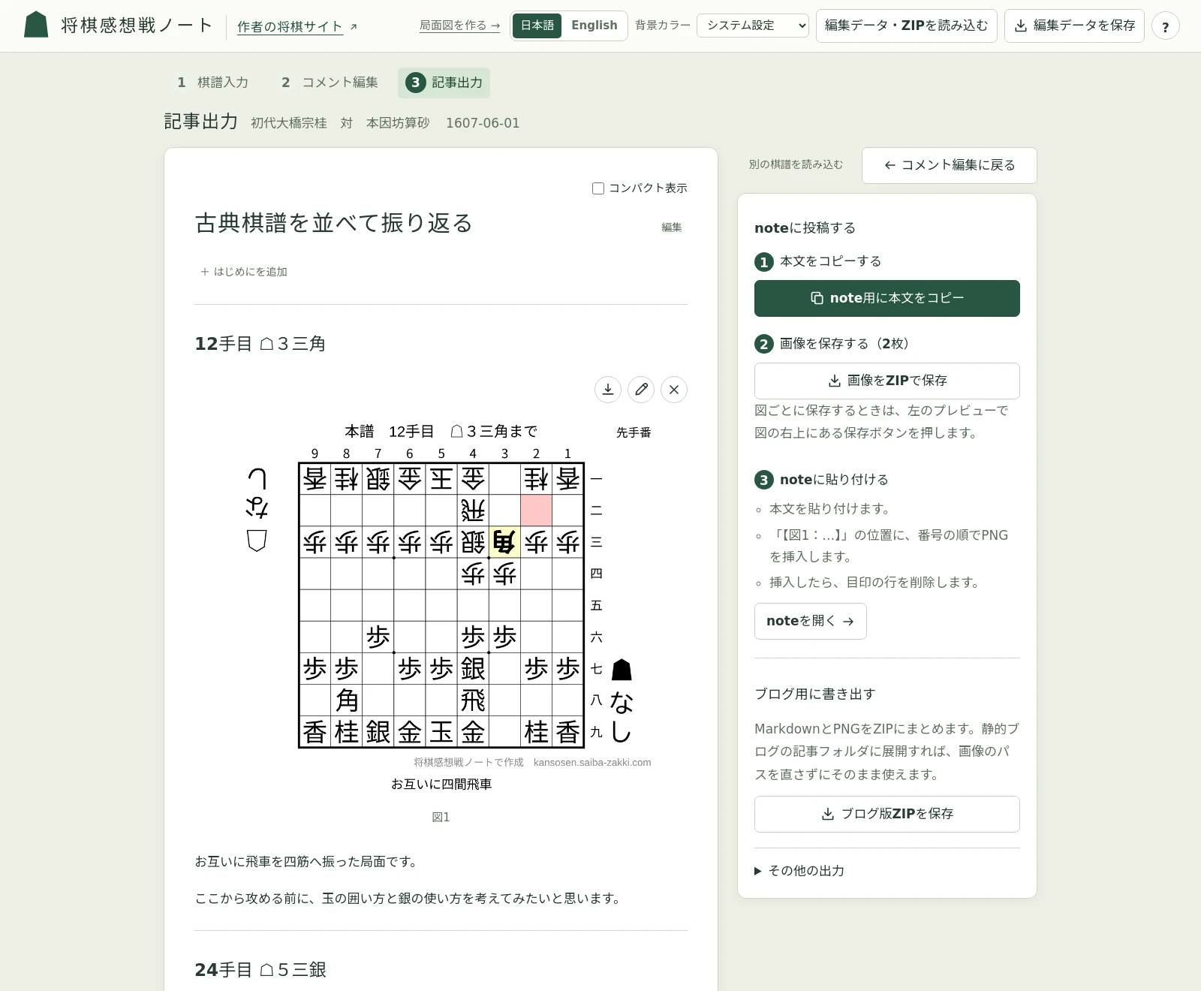Click the app title 将棋感想戦ノート

pyautogui.click(x=137, y=26)
